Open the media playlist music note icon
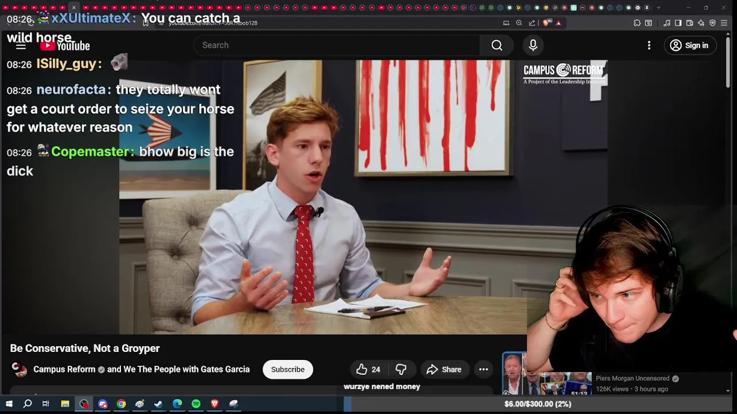This screenshot has height=414, width=737. pos(667,23)
